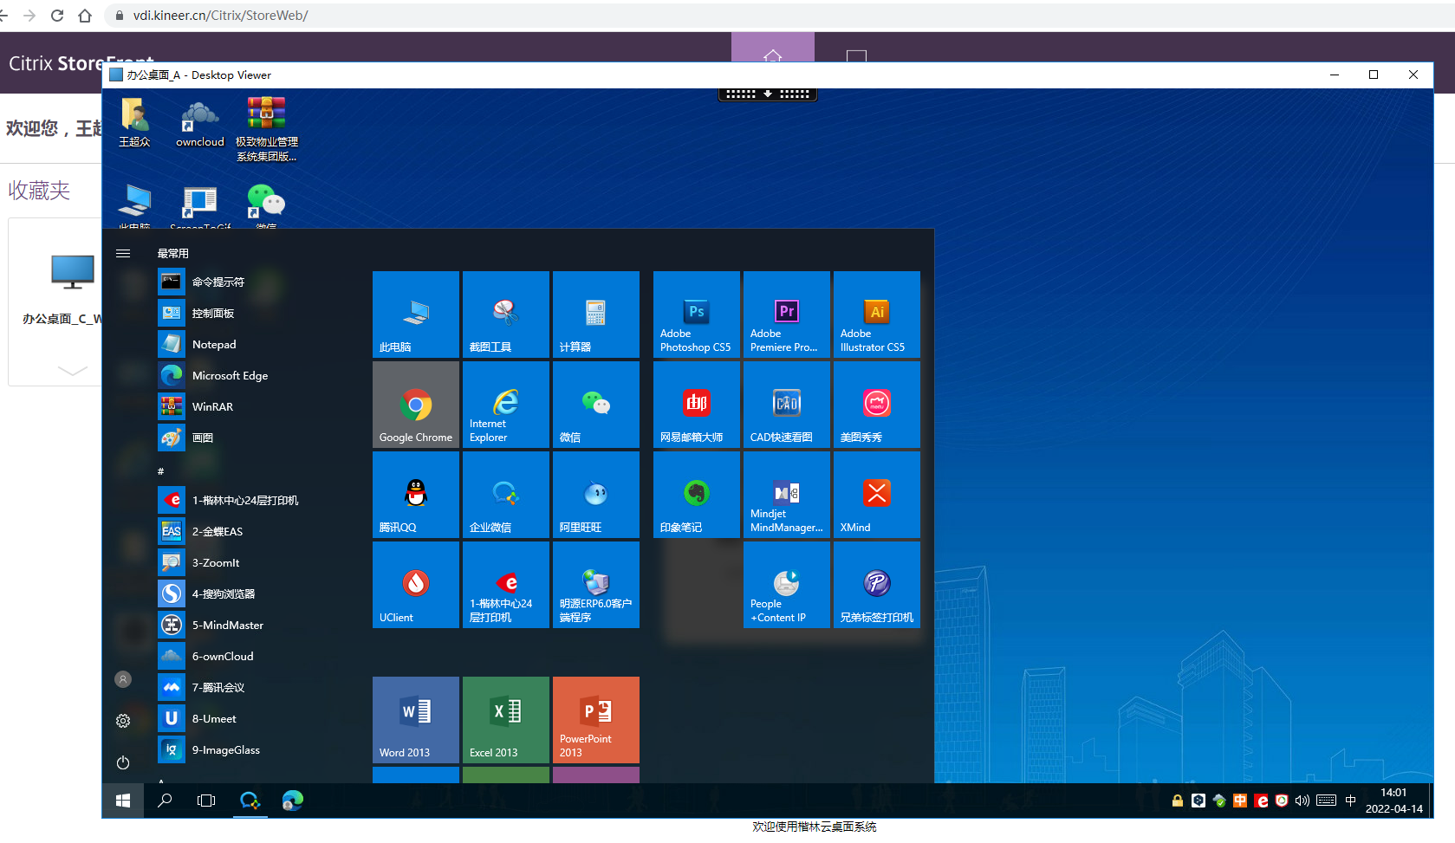This screenshot has height=843, width=1455.
Task: Open 1-楷林中心24层打印机 tile
Action: point(506,585)
